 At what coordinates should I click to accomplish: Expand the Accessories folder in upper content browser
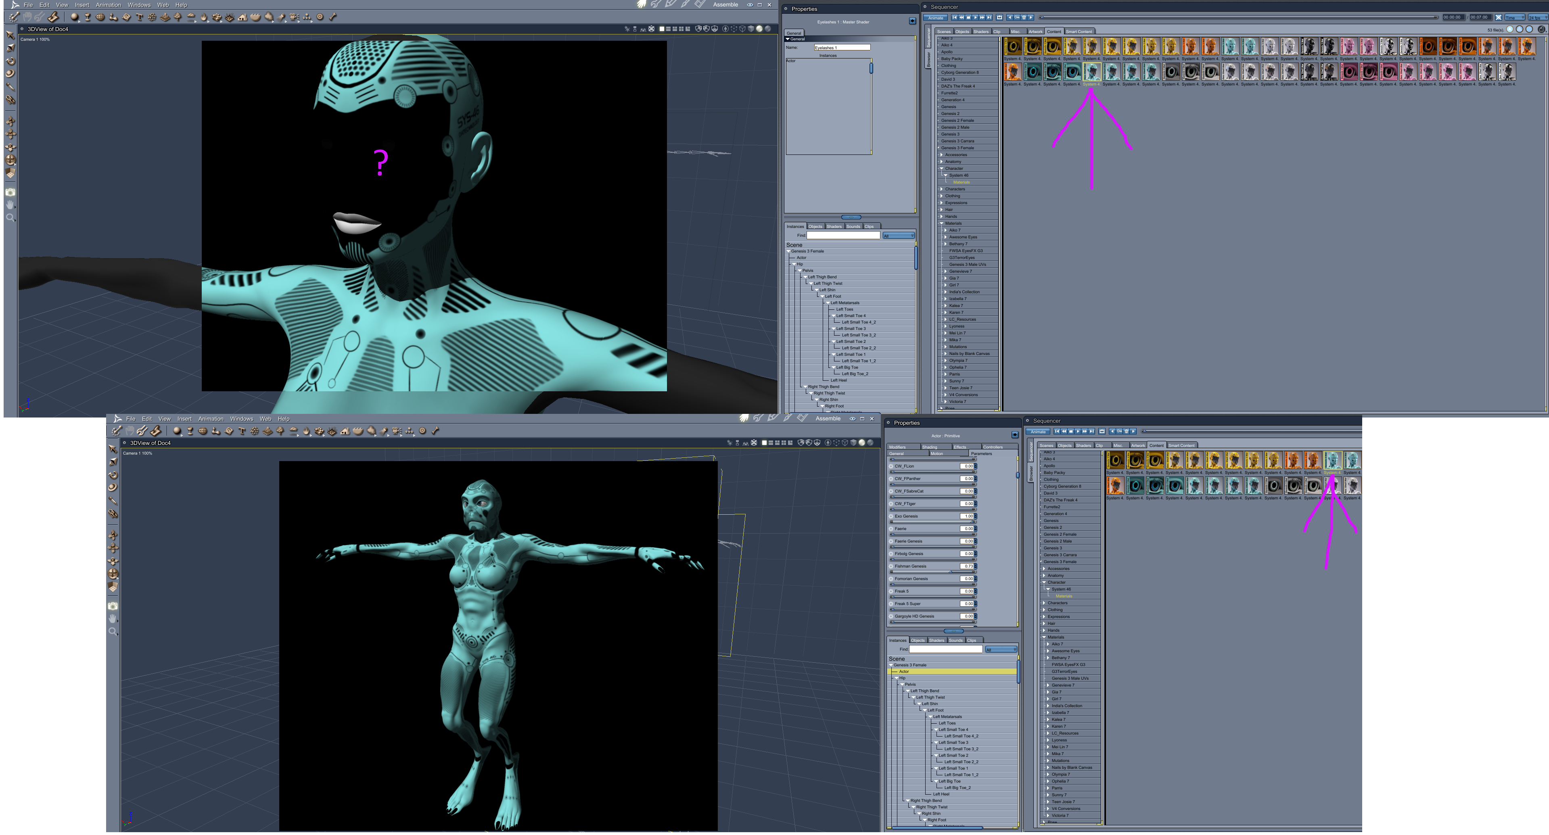tap(942, 155)
